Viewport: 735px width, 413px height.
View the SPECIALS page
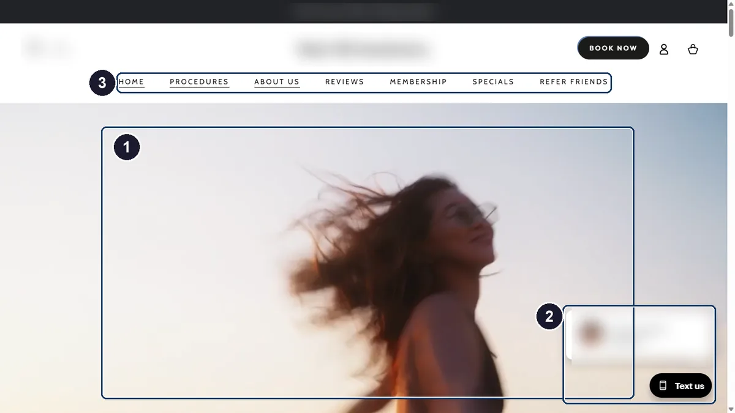pos(493,81)
